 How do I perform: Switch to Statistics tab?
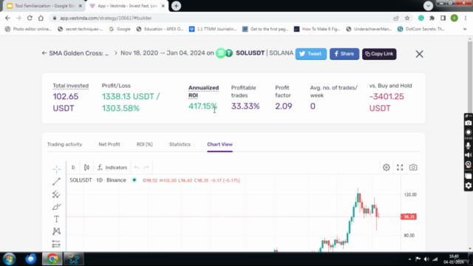[180, 145]
